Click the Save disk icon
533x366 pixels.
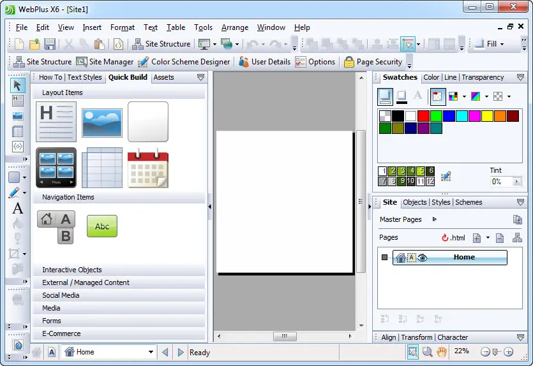(50, 44)
